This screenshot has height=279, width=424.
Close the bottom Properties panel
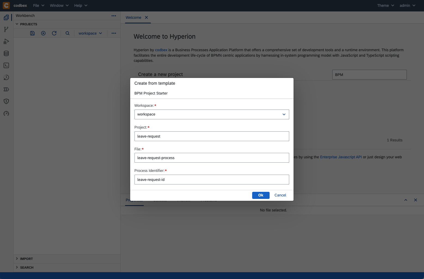(x=416, y=200)
